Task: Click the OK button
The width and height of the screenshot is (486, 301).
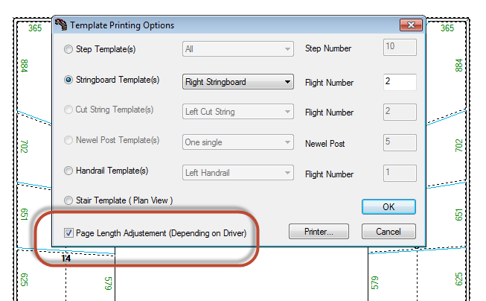Action: 389,206
